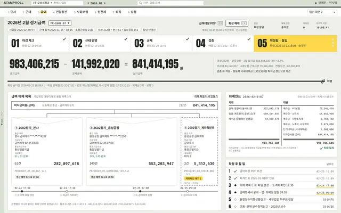Click timeline marker at 02-24 17:30
The height and width of the screenshot is (213, 341).
67,191
